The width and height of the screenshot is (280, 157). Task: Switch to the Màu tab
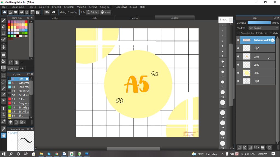[22, 68]
